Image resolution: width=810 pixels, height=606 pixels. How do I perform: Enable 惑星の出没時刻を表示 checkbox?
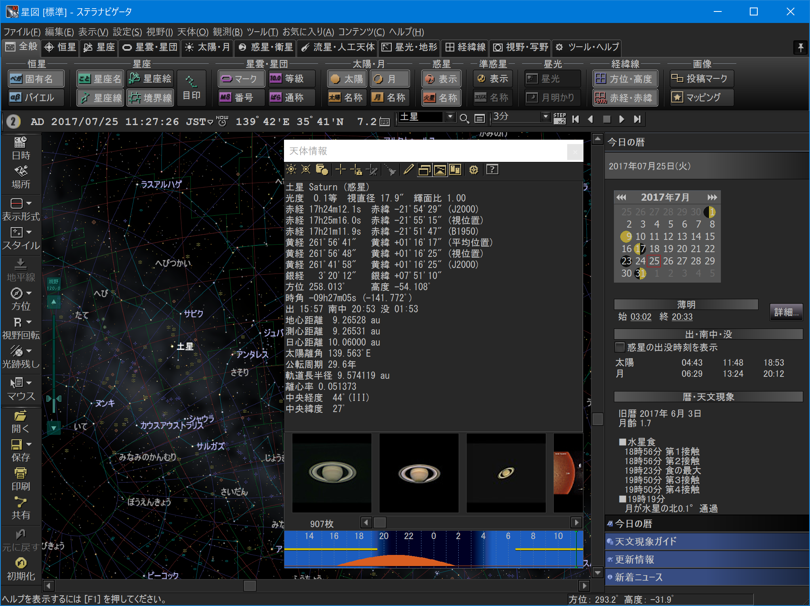620,347
